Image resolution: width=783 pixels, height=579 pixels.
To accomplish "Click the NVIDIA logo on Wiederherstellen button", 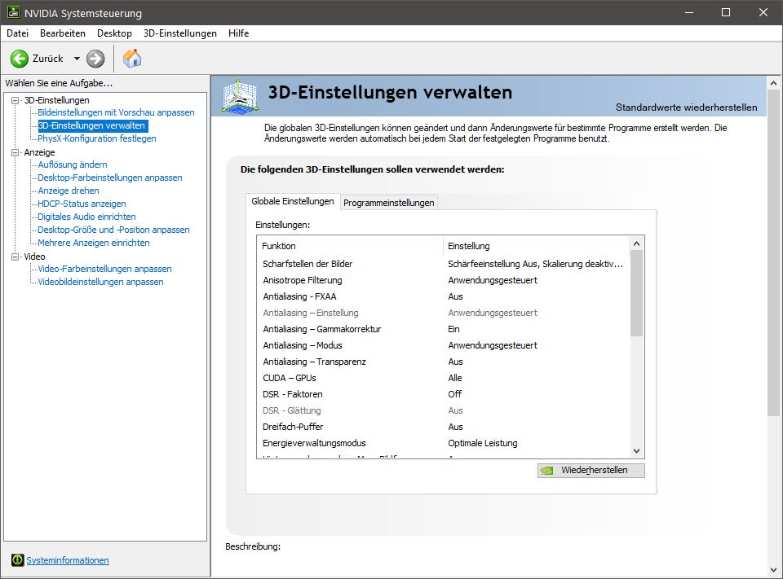I will [x=546, y=470].
